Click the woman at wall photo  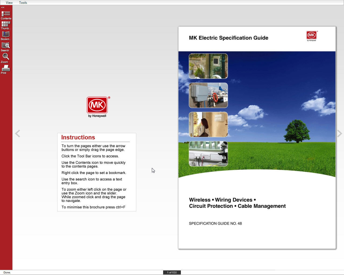click(208, 125)
